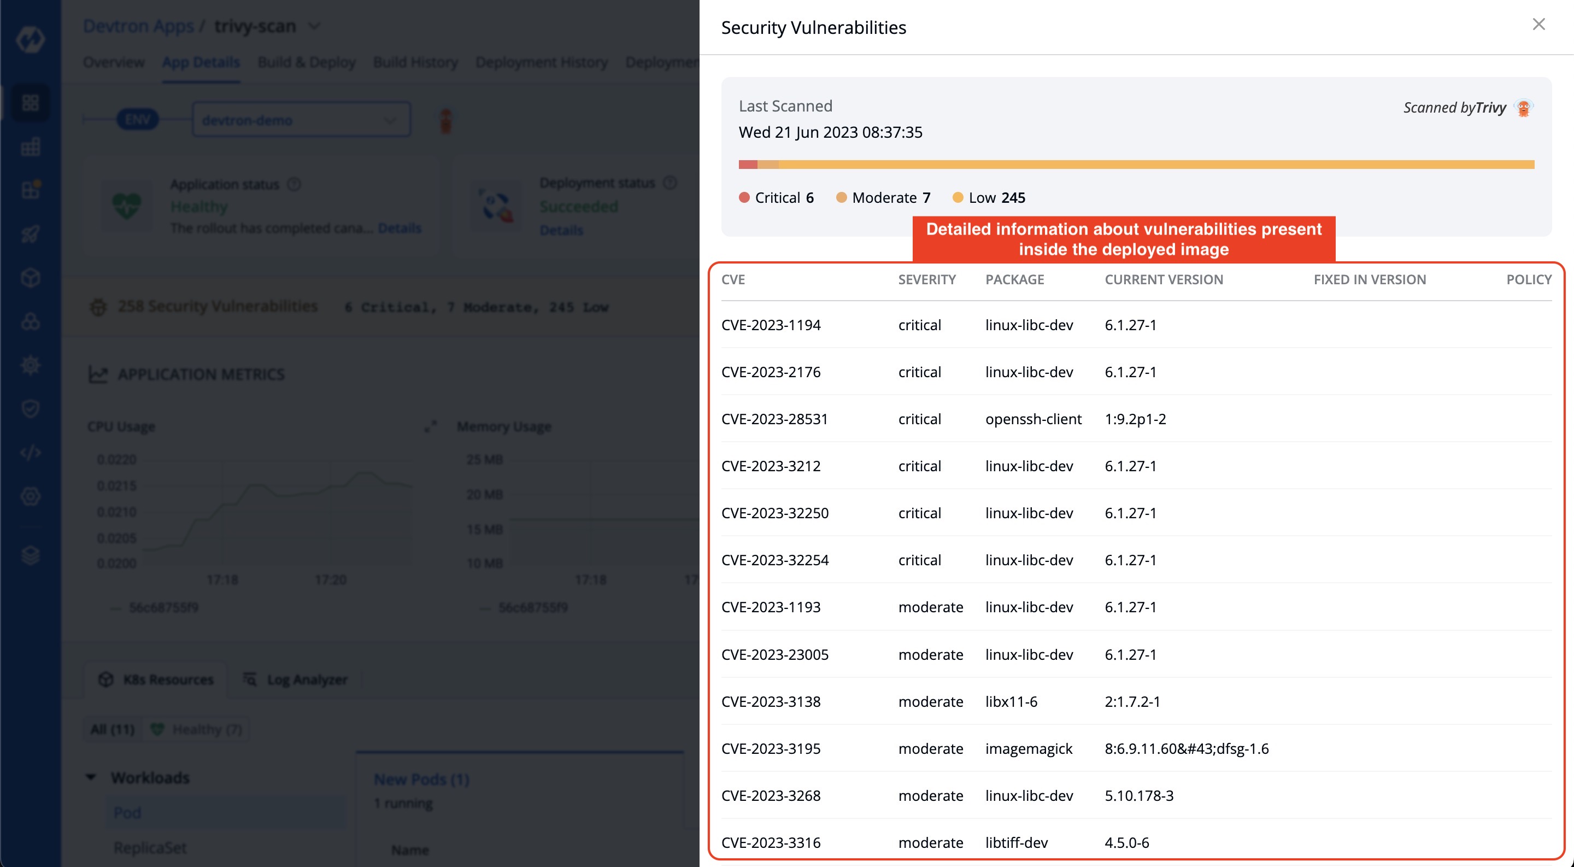This screenshot has width=1574, height=867.
Task: Switch to the Build & Deploy tab
Action: coord(306,62)
